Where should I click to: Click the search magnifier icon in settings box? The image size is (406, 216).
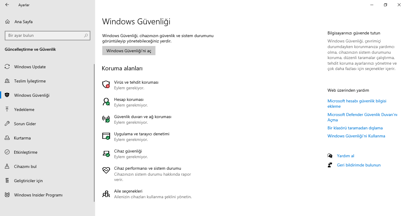[86, 36]
